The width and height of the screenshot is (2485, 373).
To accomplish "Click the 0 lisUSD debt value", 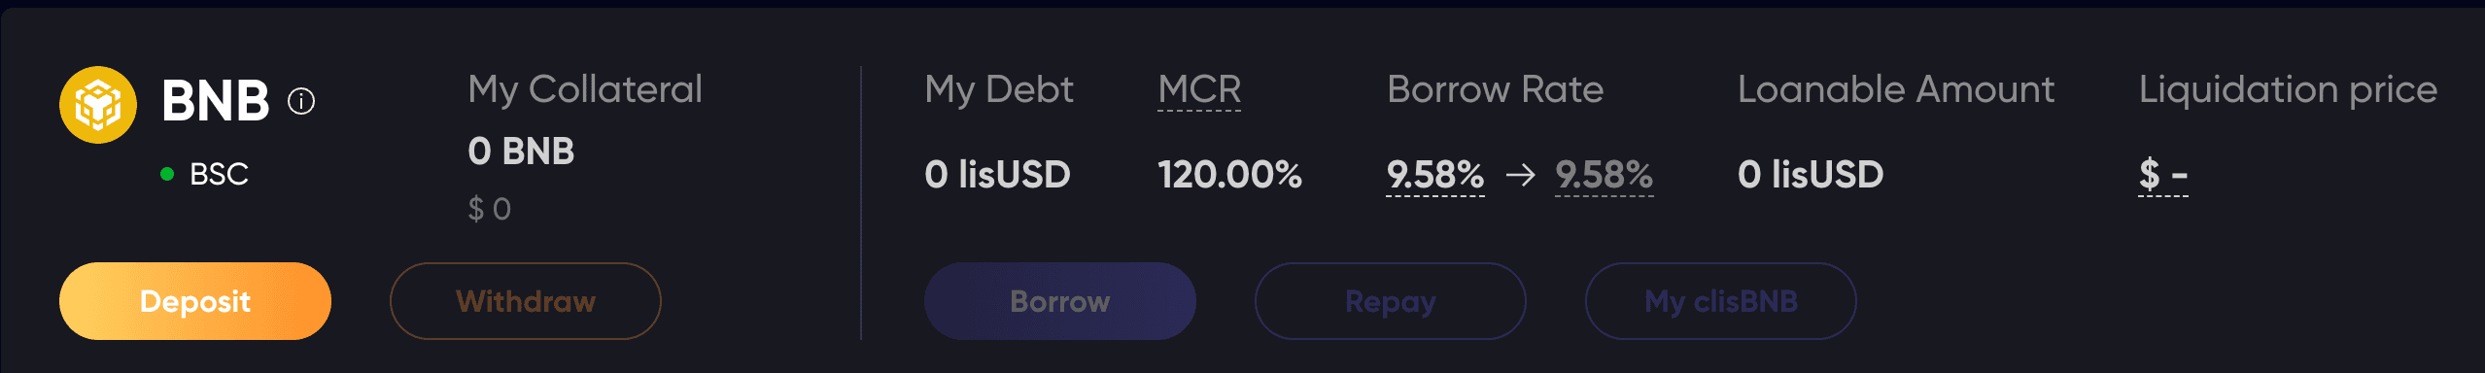I will tap(997, 175).
